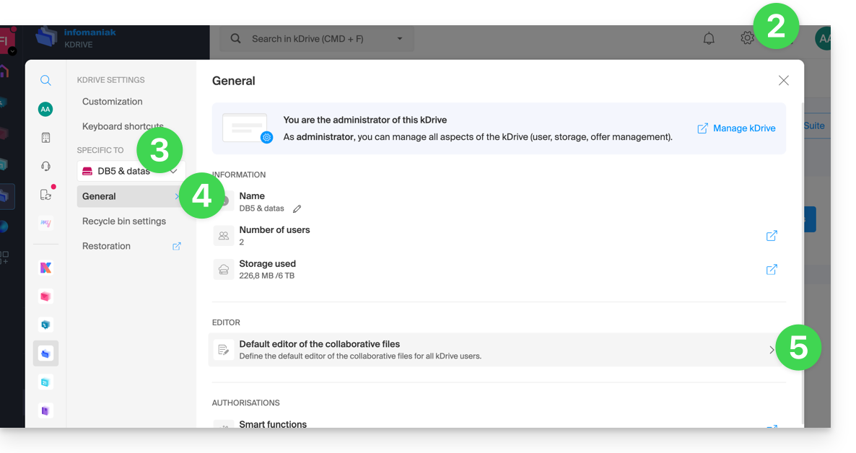Open Recycle bin settings
Image resolution: width=856 pixels, height=453 pixels.
124,221
